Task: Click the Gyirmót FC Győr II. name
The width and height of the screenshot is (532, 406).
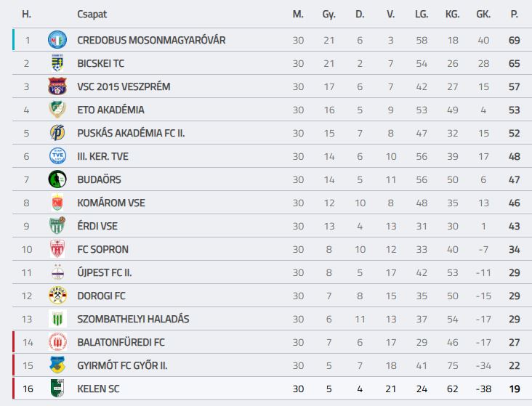Action: tap(122, 365)
